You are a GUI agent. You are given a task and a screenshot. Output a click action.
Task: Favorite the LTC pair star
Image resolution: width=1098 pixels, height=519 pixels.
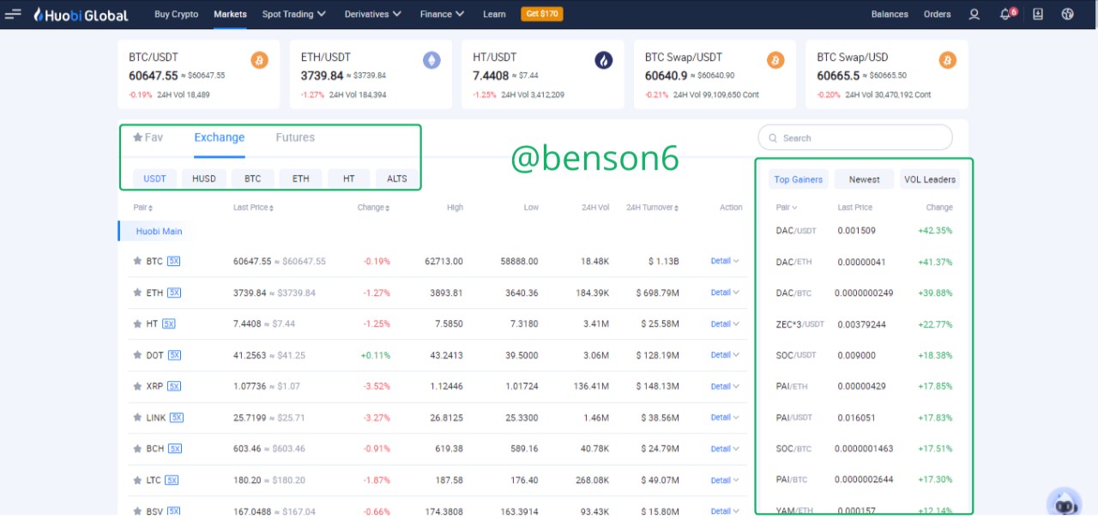(x=137, y=480)
